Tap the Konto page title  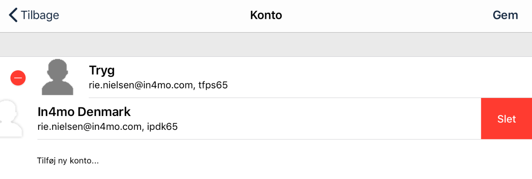click(x=266, y=15)
